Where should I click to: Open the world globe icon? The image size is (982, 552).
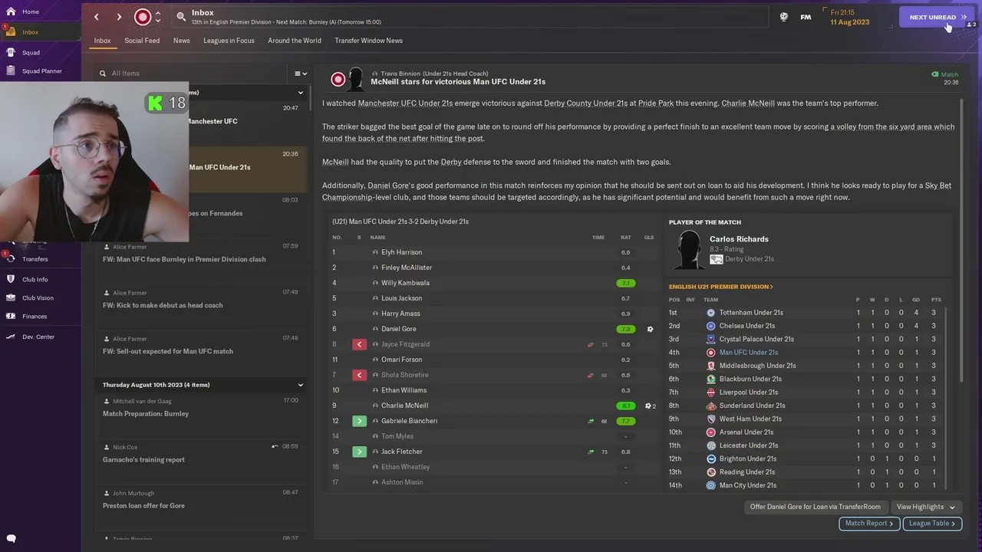point(783,17)
